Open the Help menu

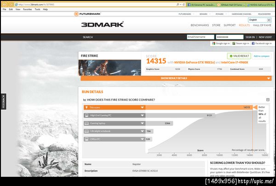coord(46,9)
